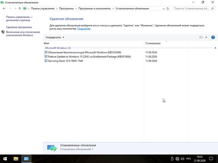This screenshot has height=163, width=218.
Task: Click the 'Microsoft Windows (3)' group header
Action: click(x=58, y=48)
